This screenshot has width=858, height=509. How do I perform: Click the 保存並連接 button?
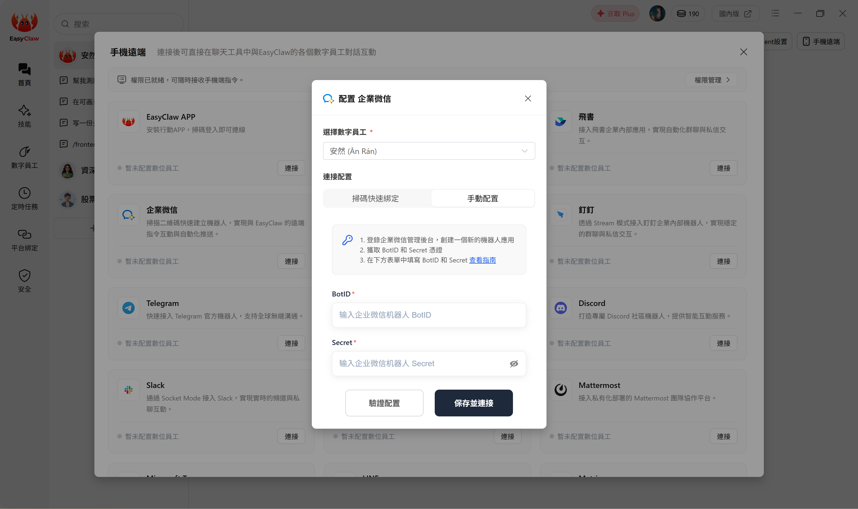[x=473, y=403]
